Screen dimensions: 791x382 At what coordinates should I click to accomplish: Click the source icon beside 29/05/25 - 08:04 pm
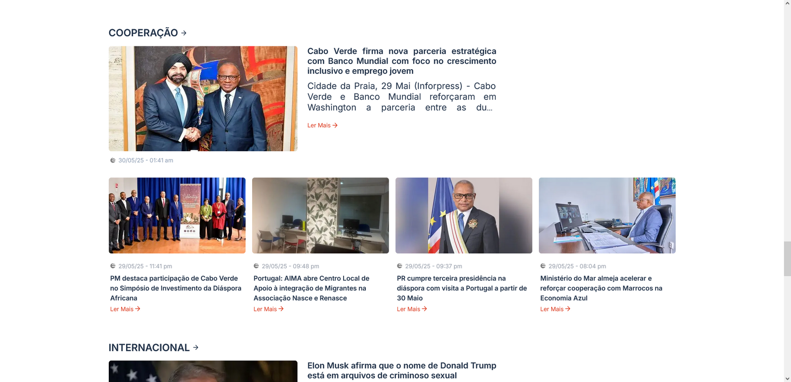point(543,266)
